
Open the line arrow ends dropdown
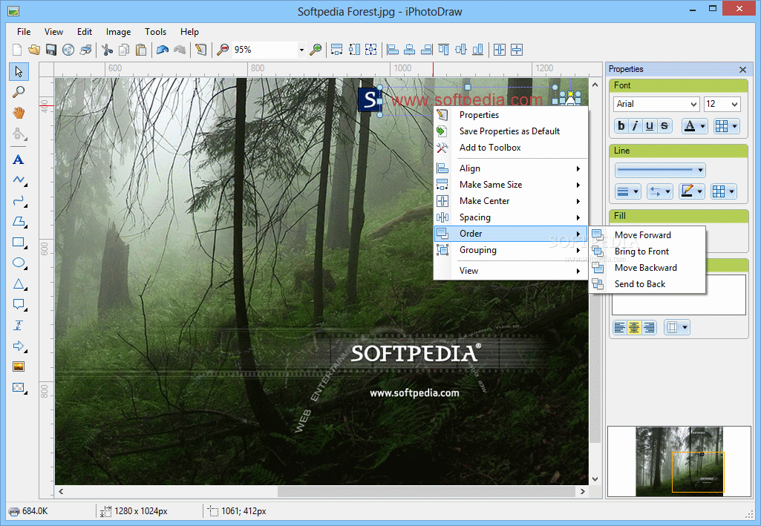(x=659, y=191)
